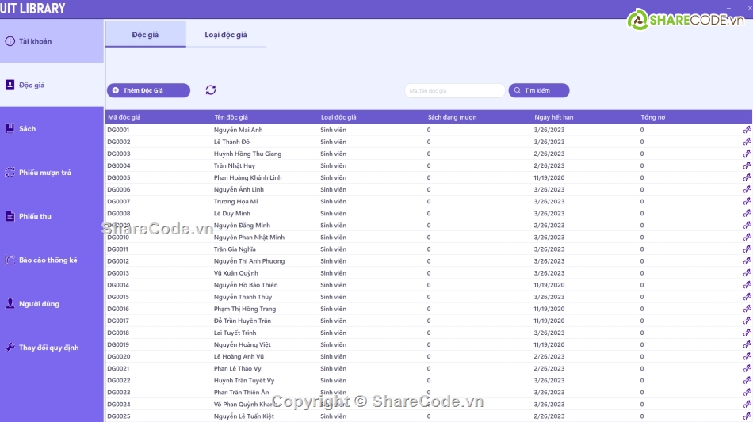Click the info icon next to Tài khoản
Image resolution: width=753 pixels, height=422 pixels.
pyautogui.click(x=10, y=41)
